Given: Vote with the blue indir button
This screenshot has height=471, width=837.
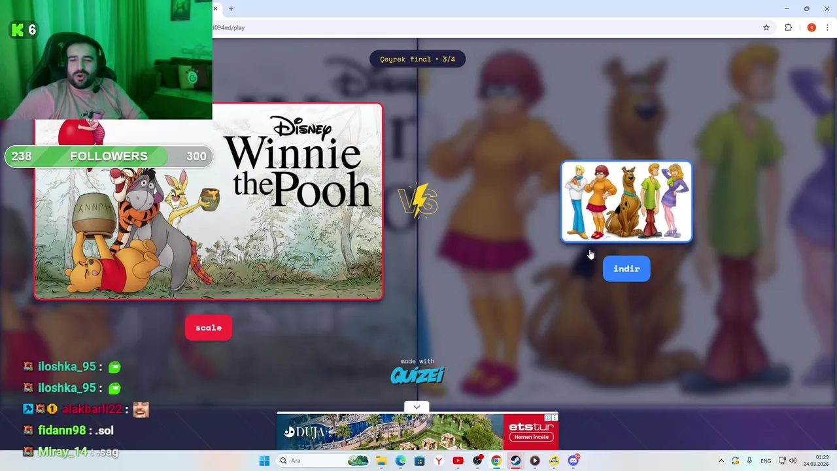Looking at the screenshot, I should (626, 269).
